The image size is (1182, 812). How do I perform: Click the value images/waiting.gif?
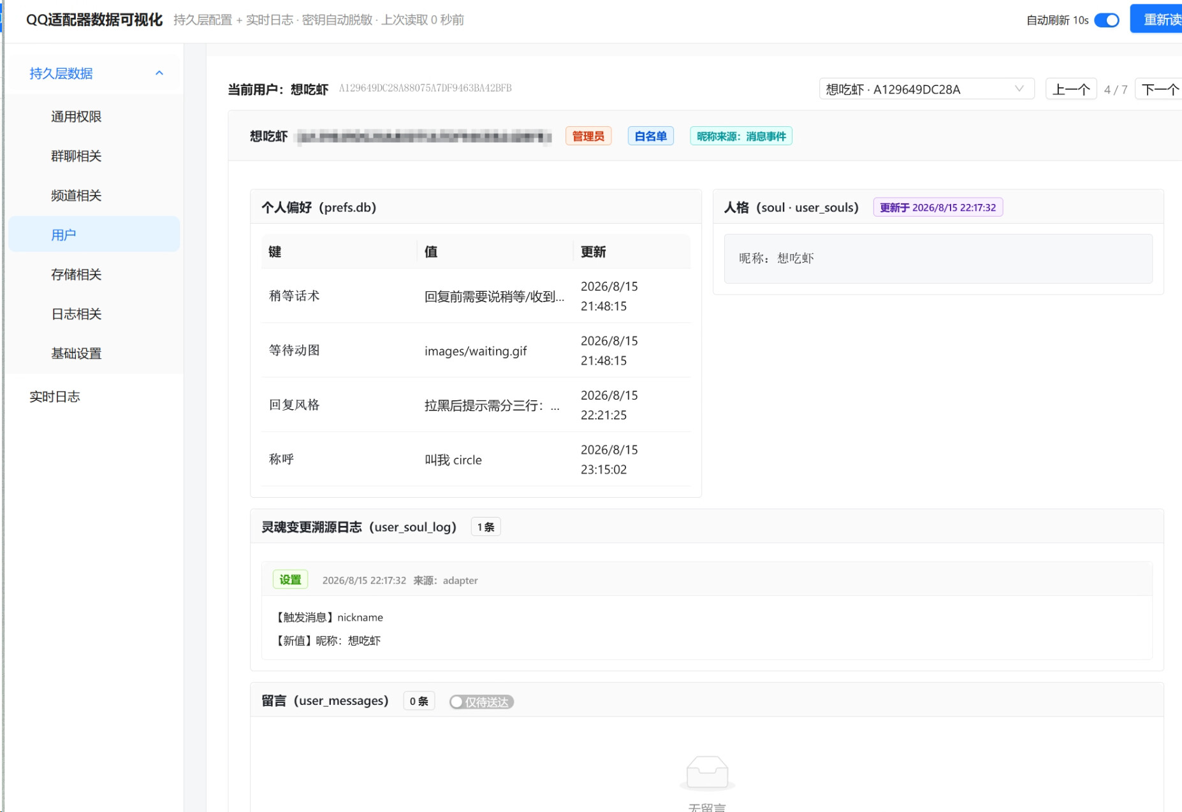(x=476, y=351)
